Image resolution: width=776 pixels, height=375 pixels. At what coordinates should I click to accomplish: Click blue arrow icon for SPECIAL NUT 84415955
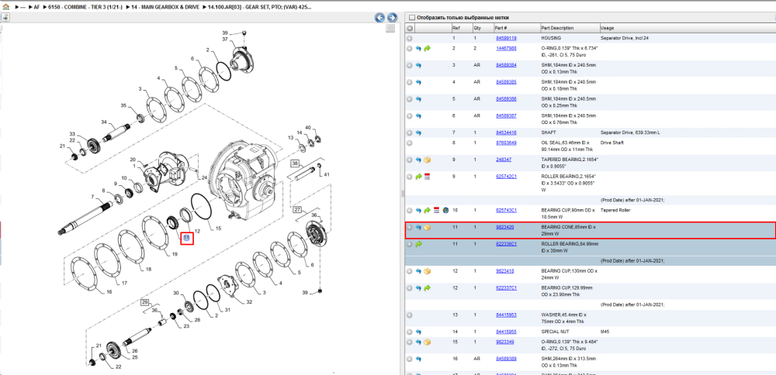click(x=418, y=332)
